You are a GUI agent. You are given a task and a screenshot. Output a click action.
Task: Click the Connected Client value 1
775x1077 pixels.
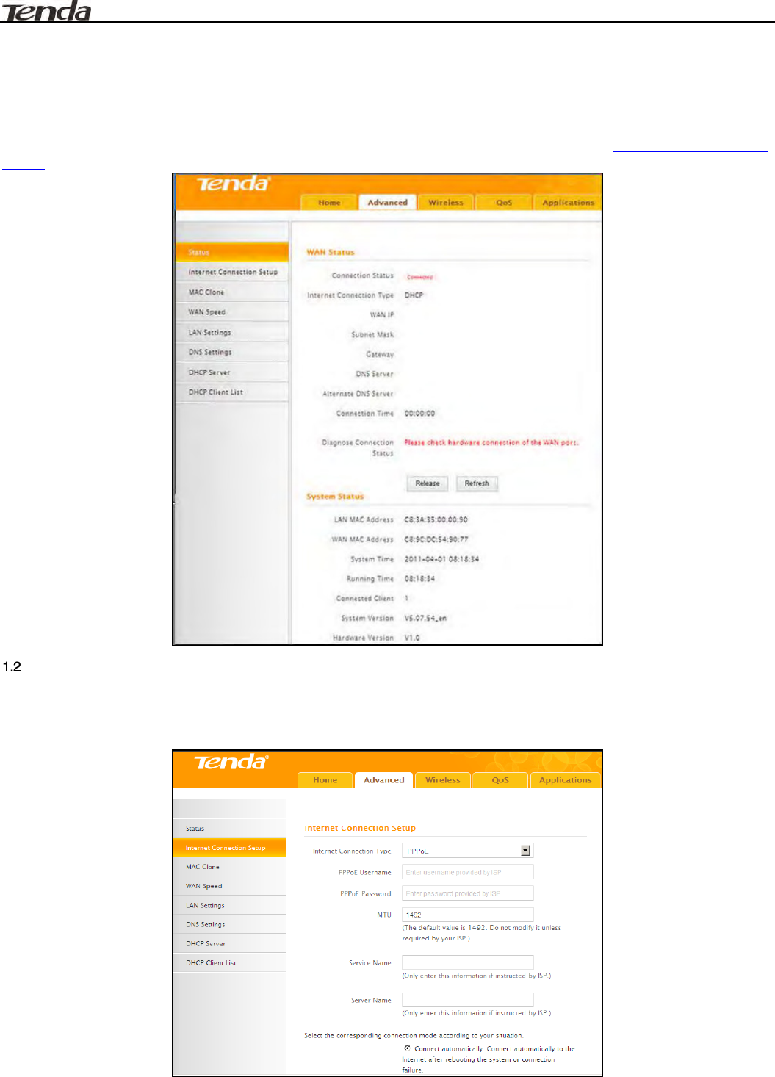(x=406, y=599)
